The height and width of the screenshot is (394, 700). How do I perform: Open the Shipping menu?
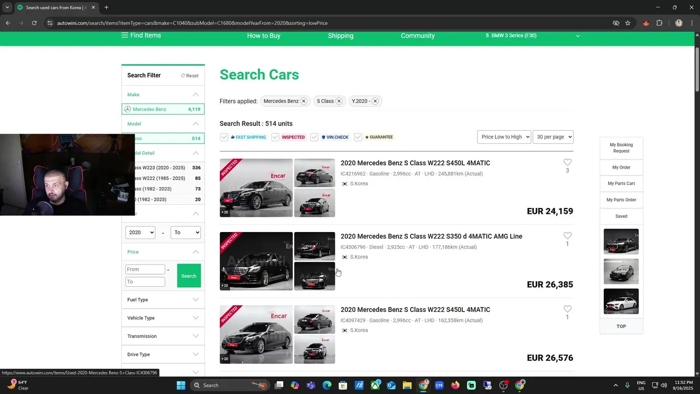[x=341, y=36]
